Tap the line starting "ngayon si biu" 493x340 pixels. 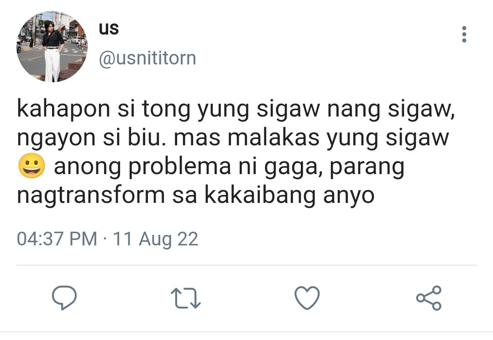(233, 138)
